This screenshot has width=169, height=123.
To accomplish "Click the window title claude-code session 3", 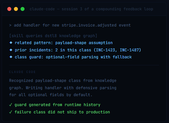I will [x=91, y=9].
